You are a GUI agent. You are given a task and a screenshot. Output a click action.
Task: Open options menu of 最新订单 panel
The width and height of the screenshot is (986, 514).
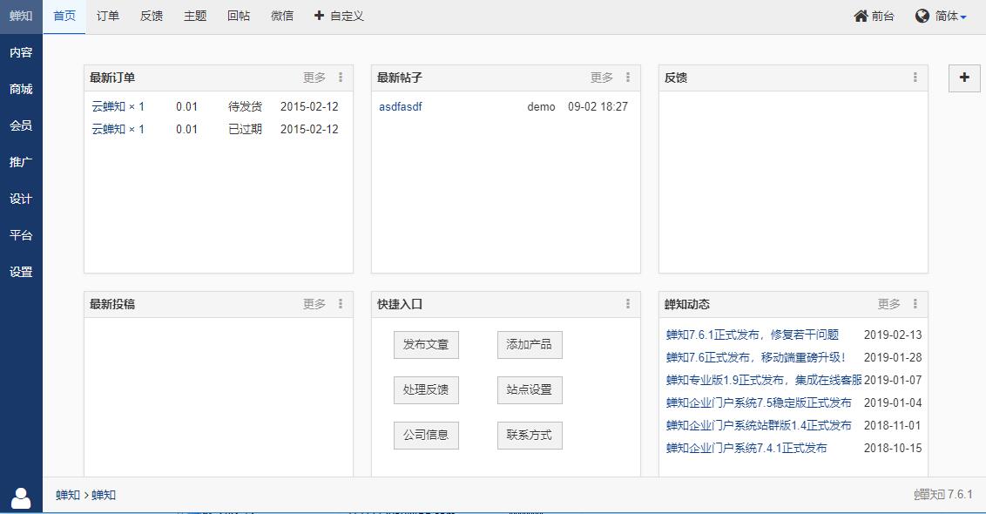tap(341, 78)
